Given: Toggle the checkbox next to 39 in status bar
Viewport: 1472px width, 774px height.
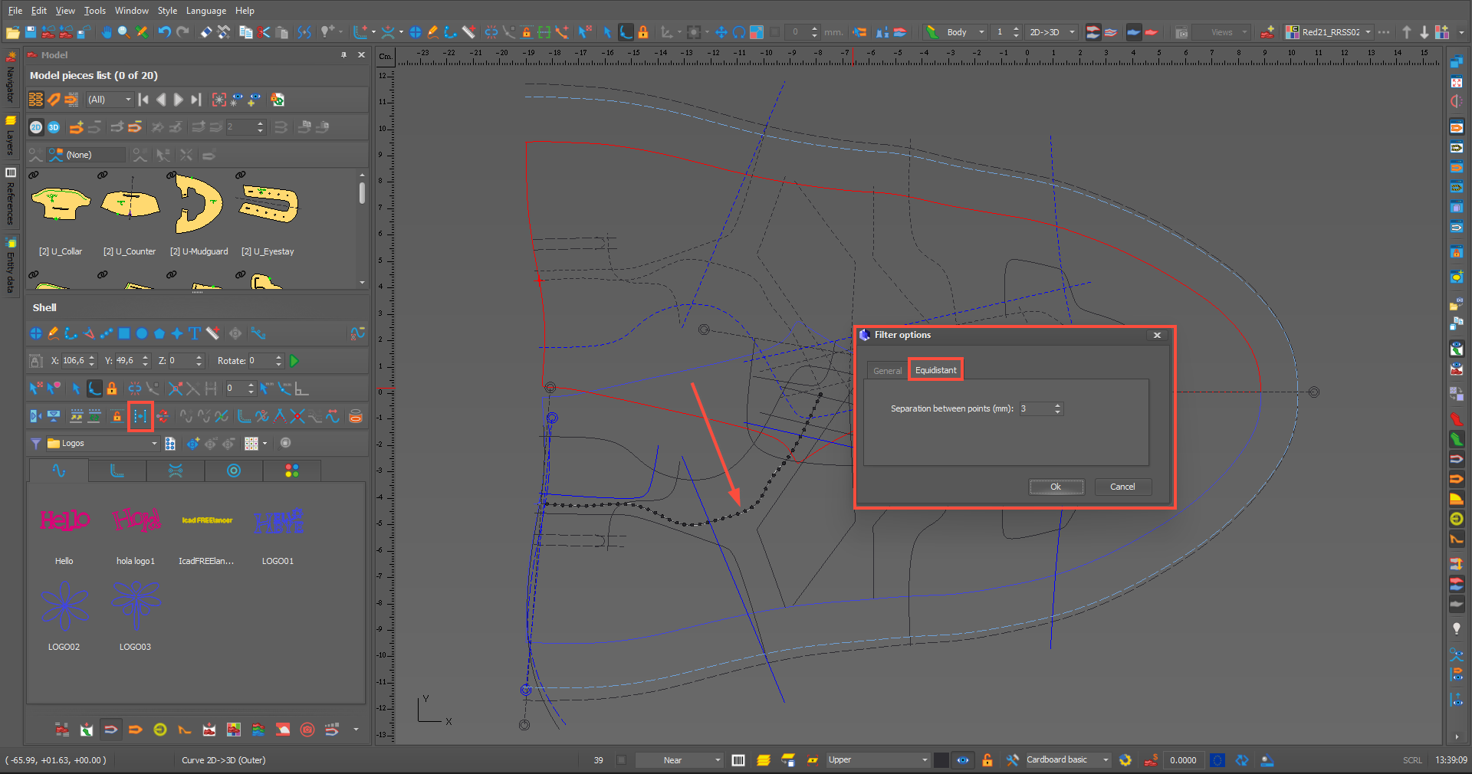Looking at the screenshot, I should 621,760.
